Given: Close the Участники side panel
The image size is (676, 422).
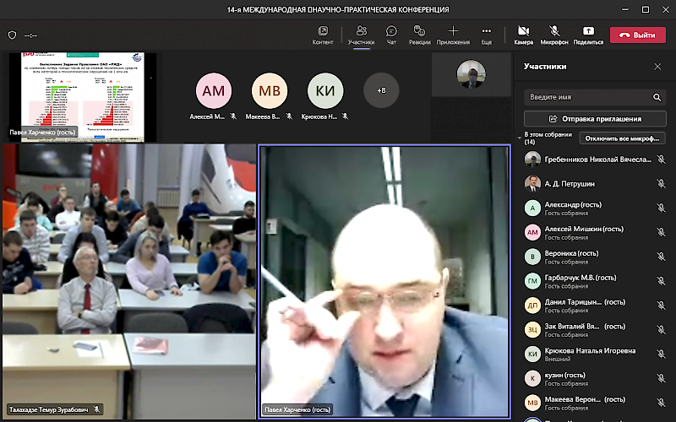Looking at the screenshot, I should click(657, 66).
